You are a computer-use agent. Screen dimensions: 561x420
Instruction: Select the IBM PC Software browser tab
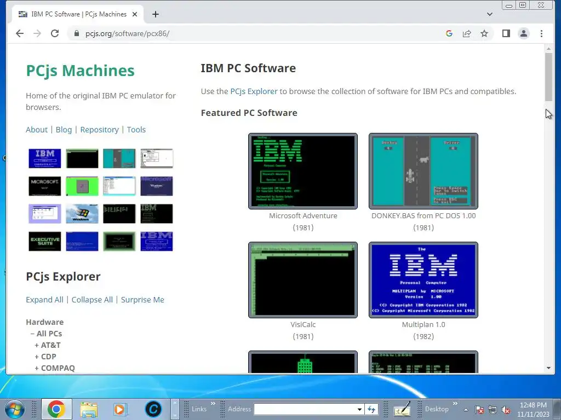pyautogui.click(x=78, y=14)
